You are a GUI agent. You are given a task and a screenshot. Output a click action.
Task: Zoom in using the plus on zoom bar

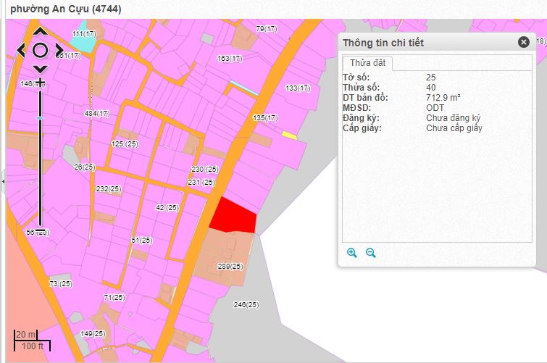point(41,81)
